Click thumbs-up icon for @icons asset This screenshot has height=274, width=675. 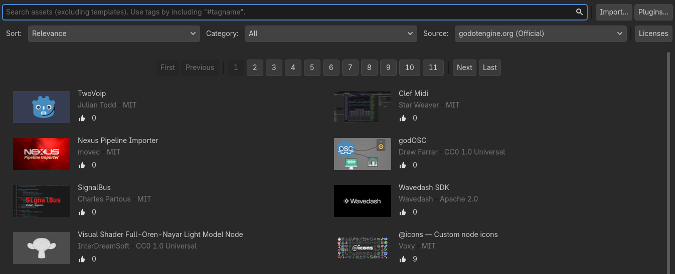coord(403,259)
